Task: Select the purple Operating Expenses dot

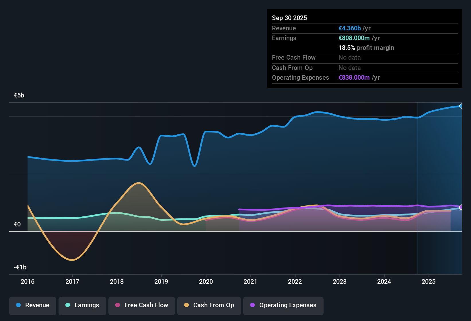Action: pos(252,305)
